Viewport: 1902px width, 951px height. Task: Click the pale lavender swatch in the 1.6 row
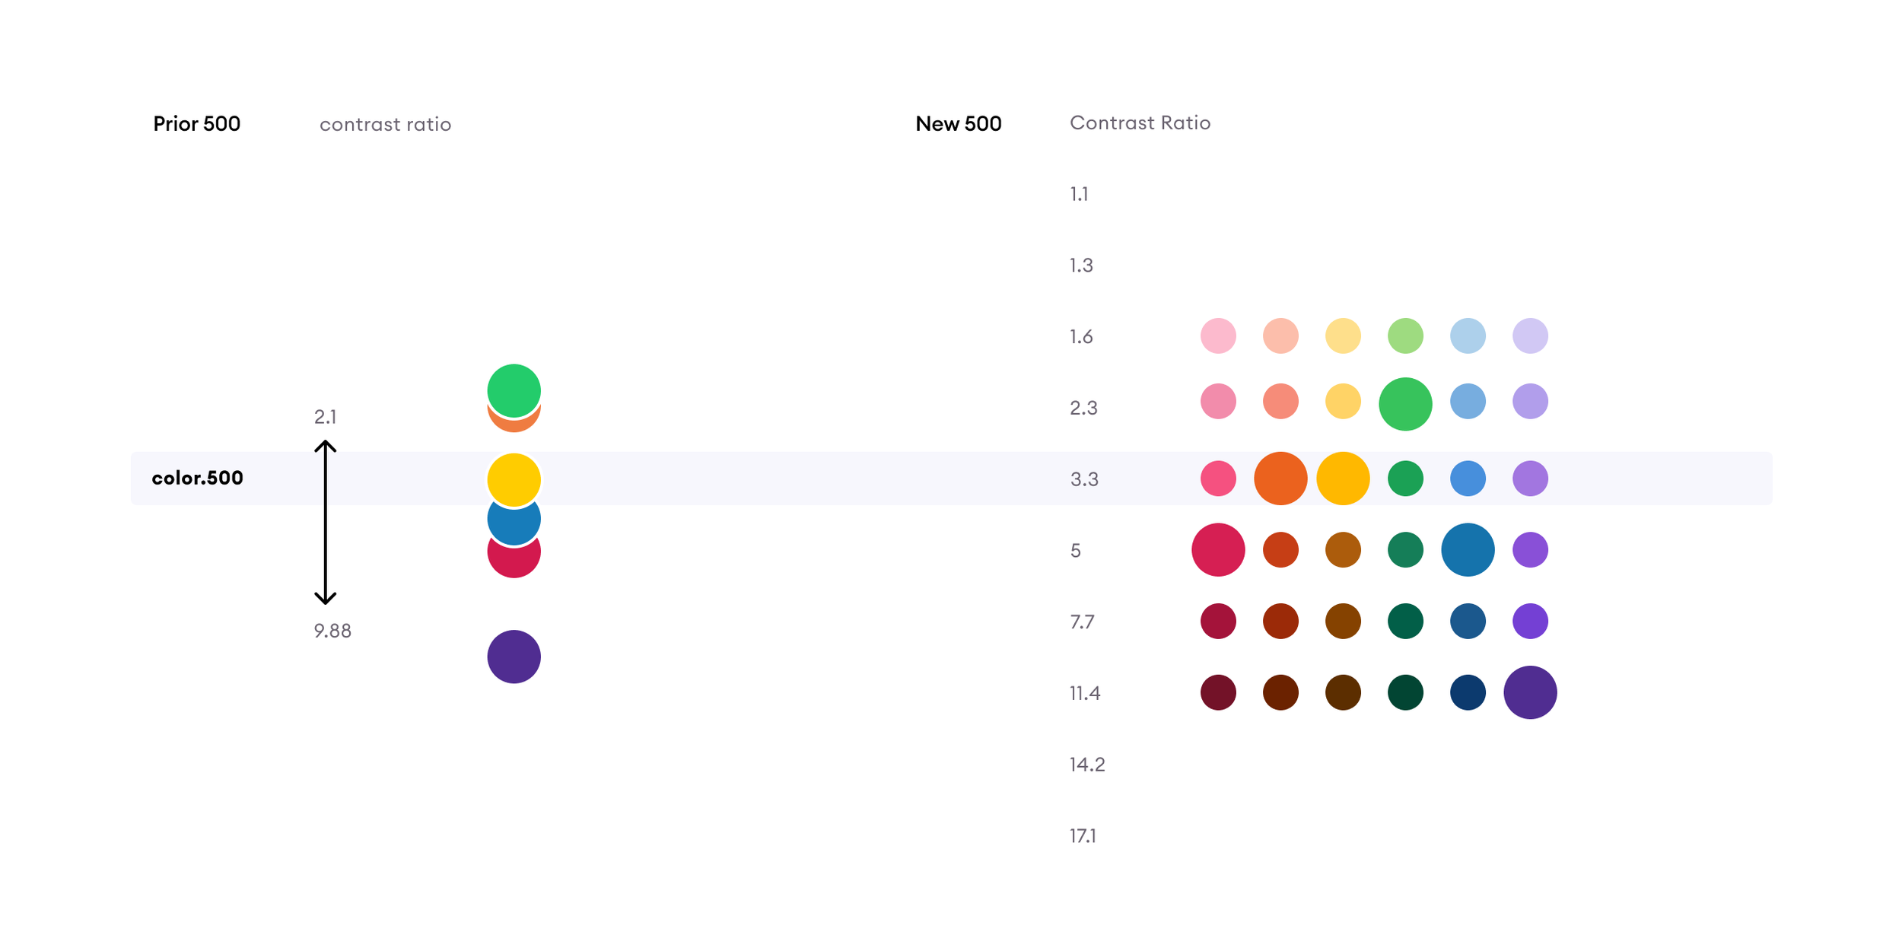(x=1530, y=336)
